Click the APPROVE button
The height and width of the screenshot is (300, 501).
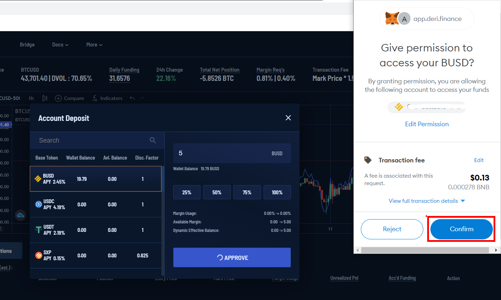coord(232,257)
